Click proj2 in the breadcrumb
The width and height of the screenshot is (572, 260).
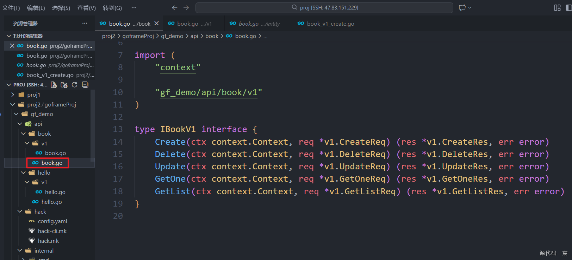[x=108, y=36]
